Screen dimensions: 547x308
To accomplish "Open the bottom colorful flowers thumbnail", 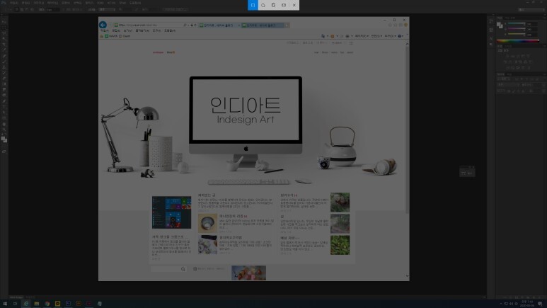I will point(248,273).
